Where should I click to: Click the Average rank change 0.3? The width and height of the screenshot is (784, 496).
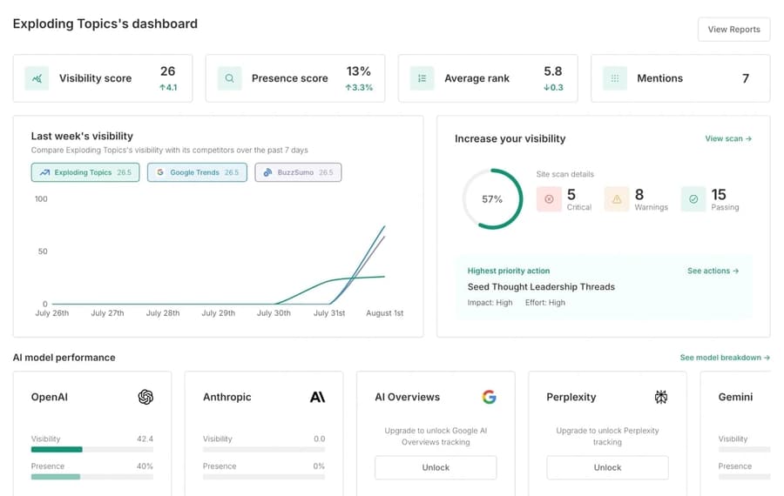coord(553,87)
